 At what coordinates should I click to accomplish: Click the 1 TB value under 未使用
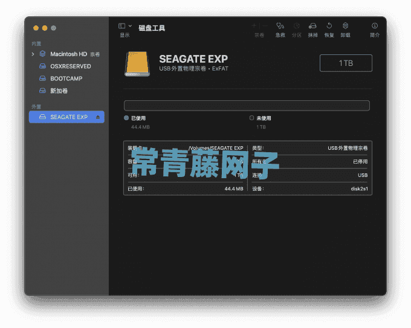pos(261,127)
